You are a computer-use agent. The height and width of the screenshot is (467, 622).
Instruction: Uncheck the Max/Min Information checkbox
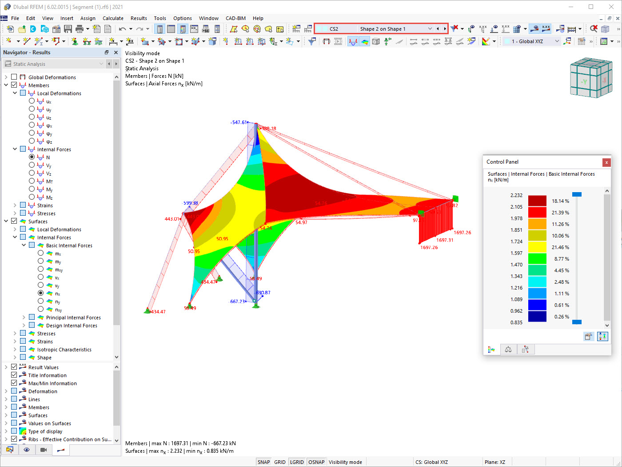click(x=14, y=383)
